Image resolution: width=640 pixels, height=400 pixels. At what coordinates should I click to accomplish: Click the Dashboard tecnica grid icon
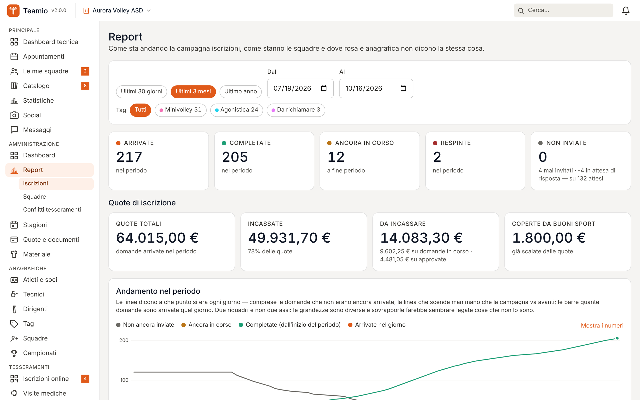(x=14, y=42)
